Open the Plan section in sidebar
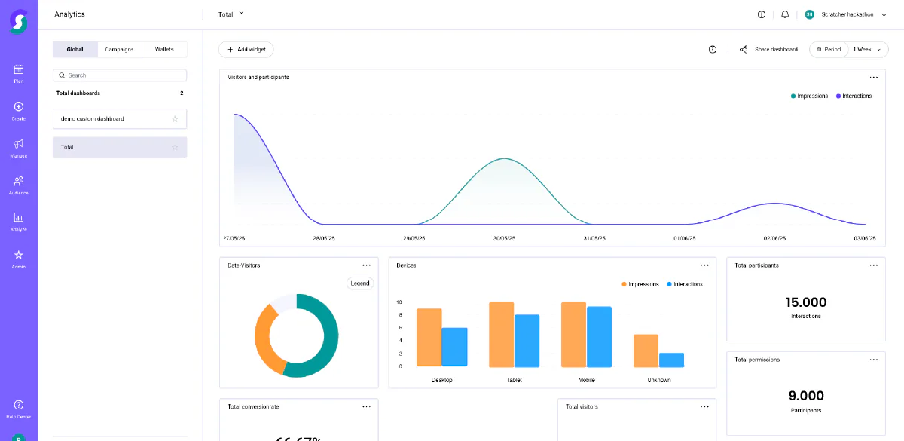The height and width of the screenshot is (441, 904). coord(19,73)
